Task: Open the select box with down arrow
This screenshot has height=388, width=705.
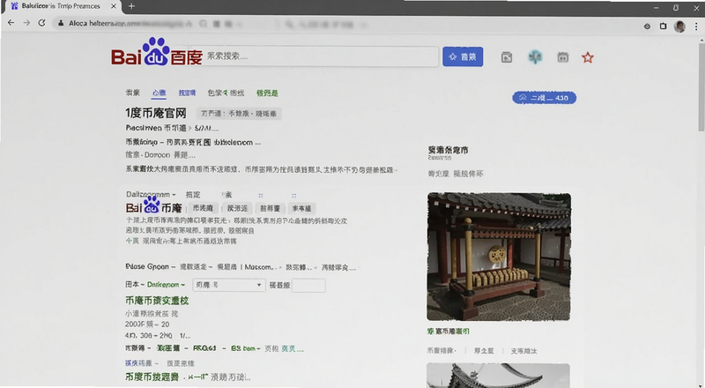Action: click(x=228, y=285)
